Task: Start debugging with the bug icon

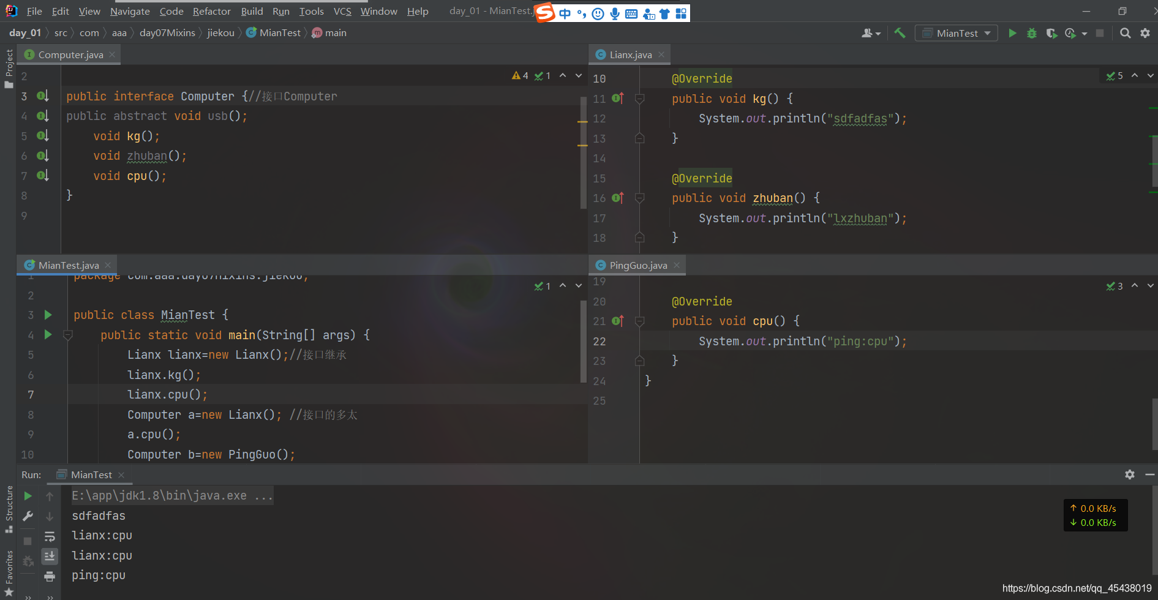Action: coord(1032,33)
